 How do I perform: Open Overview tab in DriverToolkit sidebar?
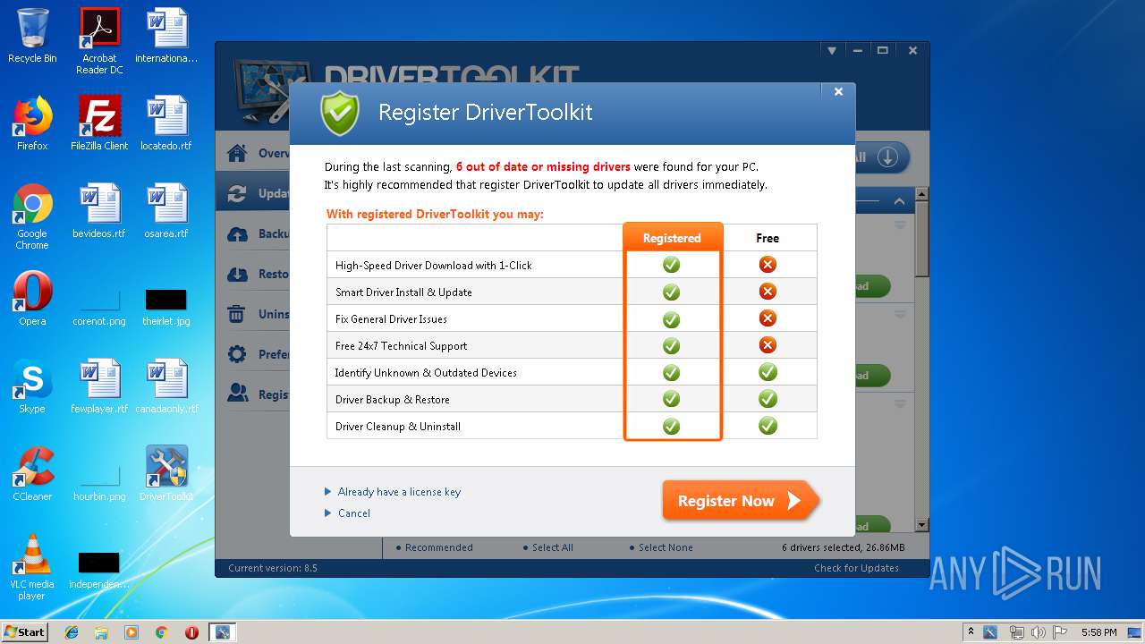click(253, 153)
